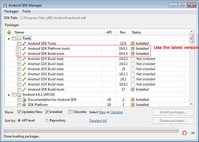
Task: Select the API level sort option
Action: tap(19, 120)
